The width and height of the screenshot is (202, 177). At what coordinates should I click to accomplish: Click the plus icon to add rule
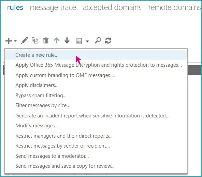point(9,41)
